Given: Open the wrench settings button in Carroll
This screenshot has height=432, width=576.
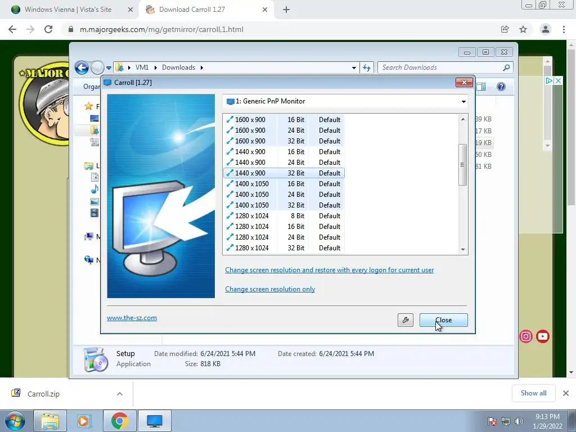Looking at the screenshot, I should coord(405,320).
